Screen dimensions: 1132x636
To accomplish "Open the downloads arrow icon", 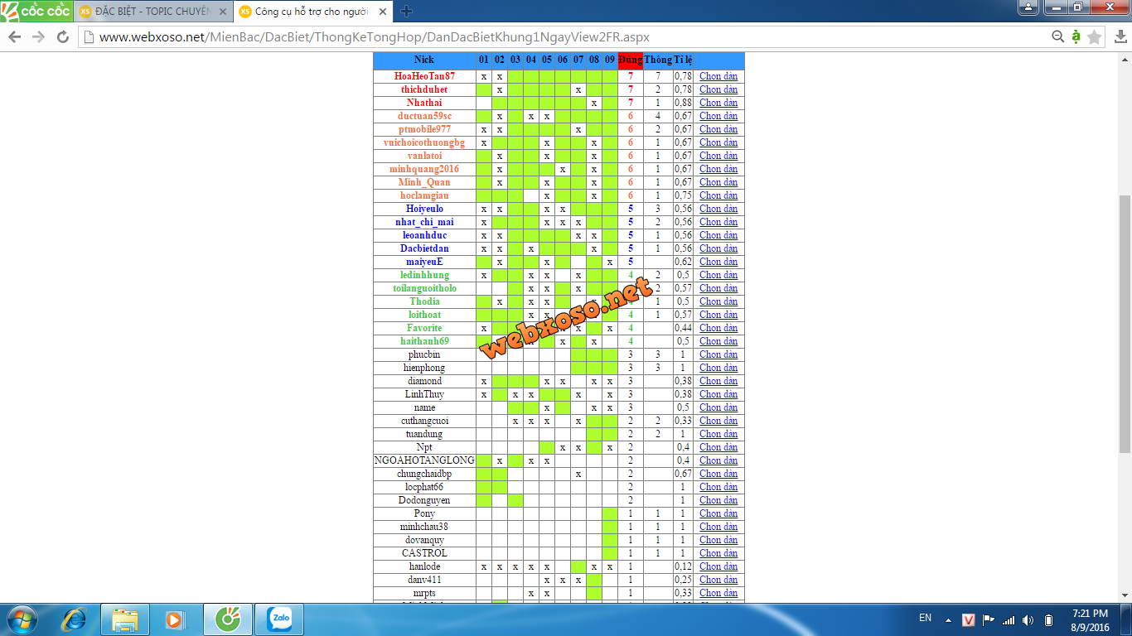I will [1120, 36].
